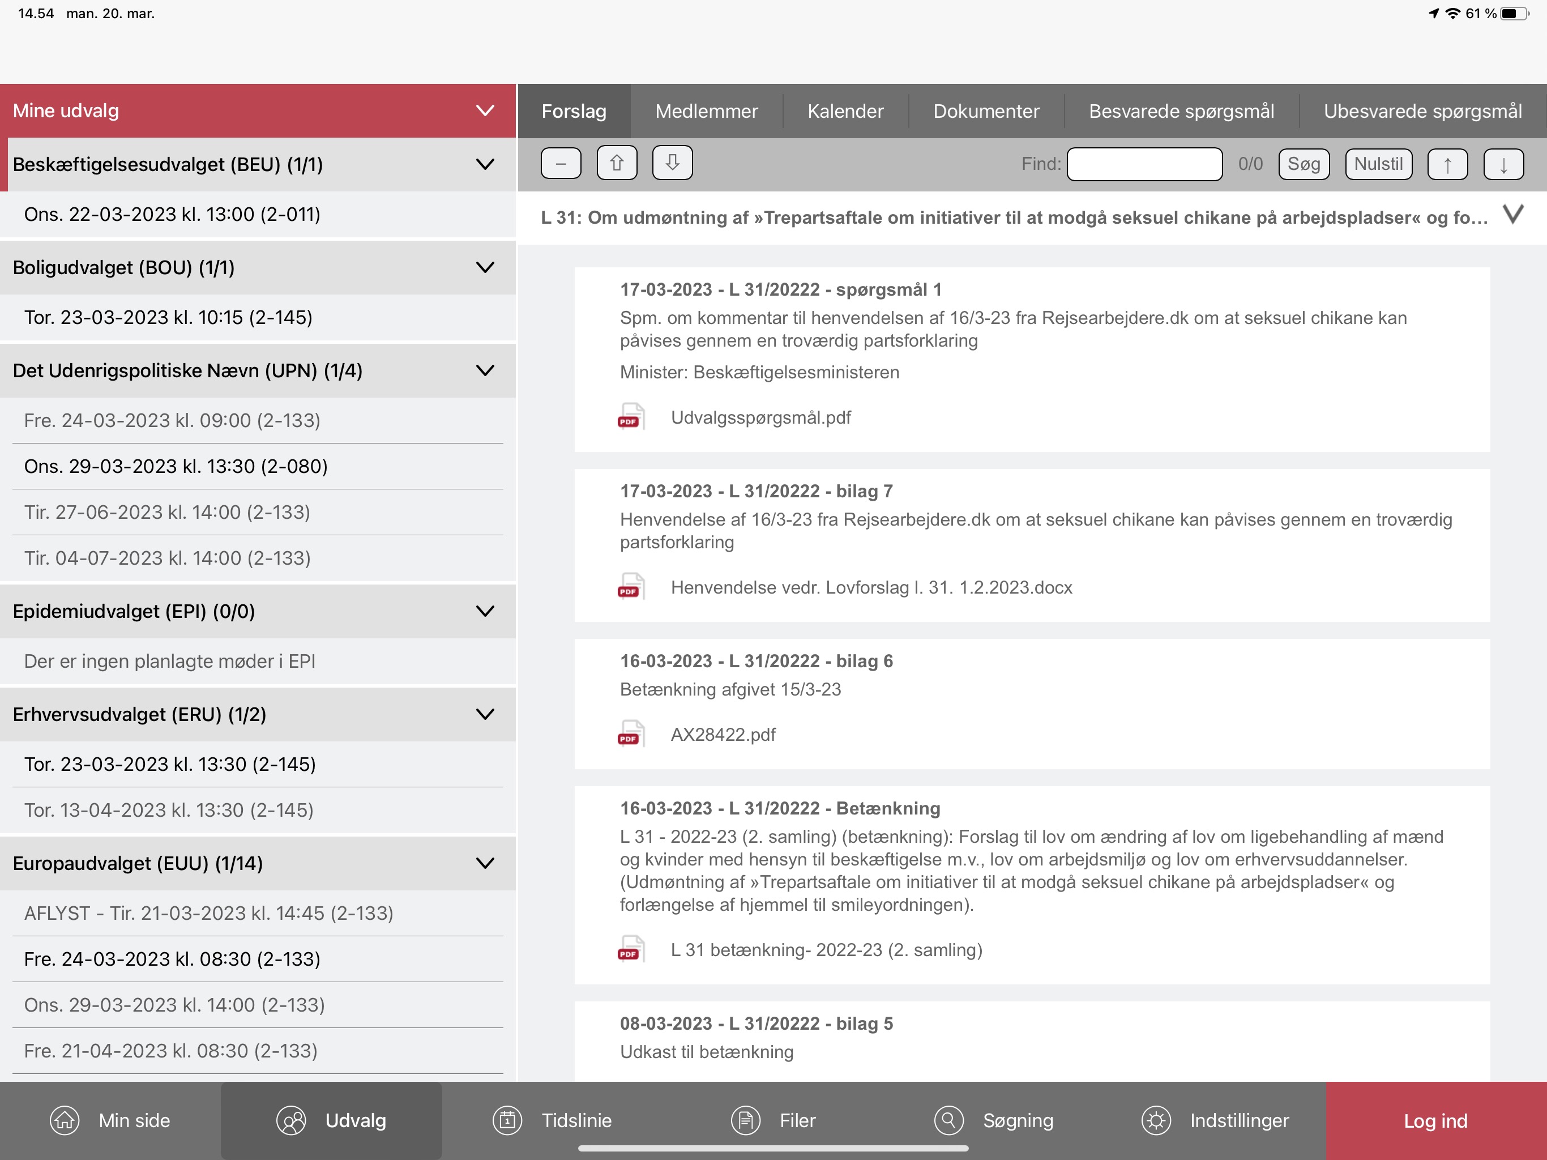The width and height of the screenshot is (1547, 1160).
Task: Open AX28422.pdf via its PDF icon
Action: pyautogui.click(x=630, y=735)
